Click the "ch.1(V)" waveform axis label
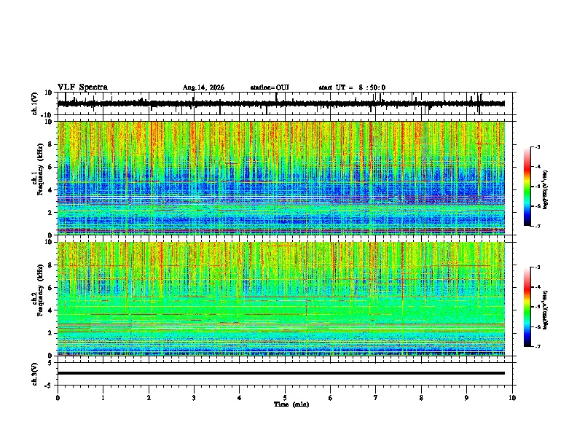Screen dimensions: 577x446 point(35,103)
